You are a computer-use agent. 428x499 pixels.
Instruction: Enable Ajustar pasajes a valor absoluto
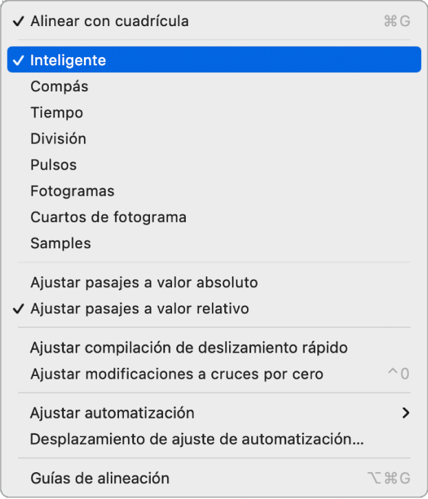click(144, 282)
